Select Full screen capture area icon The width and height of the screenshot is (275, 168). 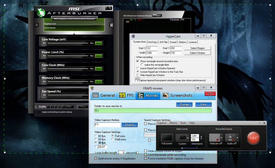click(167, 138)
